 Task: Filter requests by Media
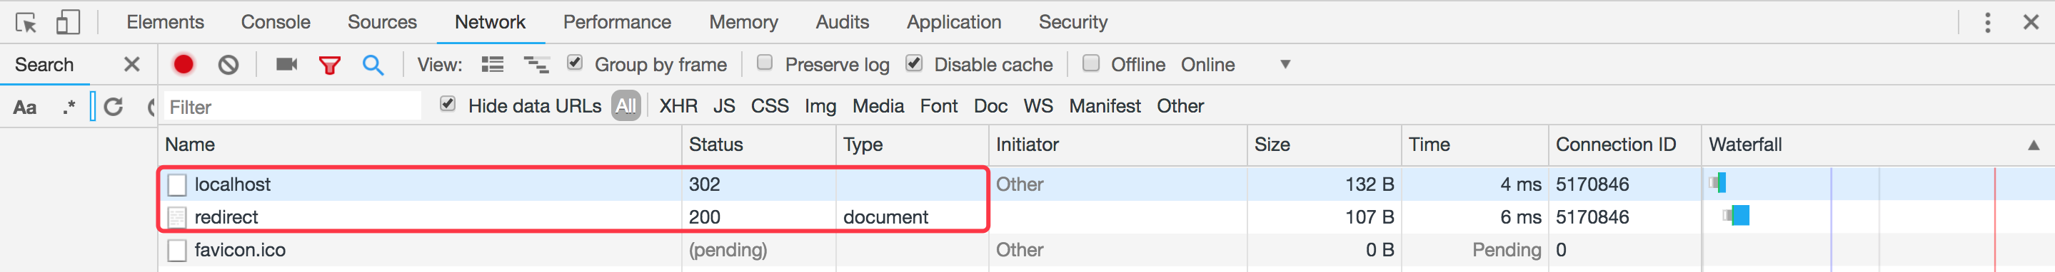(x=878, y=106)
